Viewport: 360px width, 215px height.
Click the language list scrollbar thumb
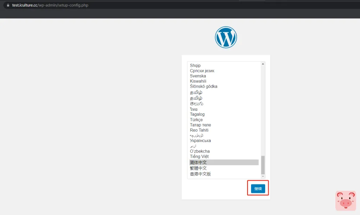coord(263,165)
